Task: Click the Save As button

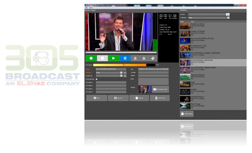Action: point(118,98)
